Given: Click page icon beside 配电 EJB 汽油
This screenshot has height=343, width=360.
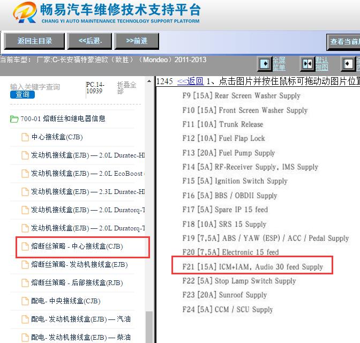Looking at the screenshot, I should 25,319.
